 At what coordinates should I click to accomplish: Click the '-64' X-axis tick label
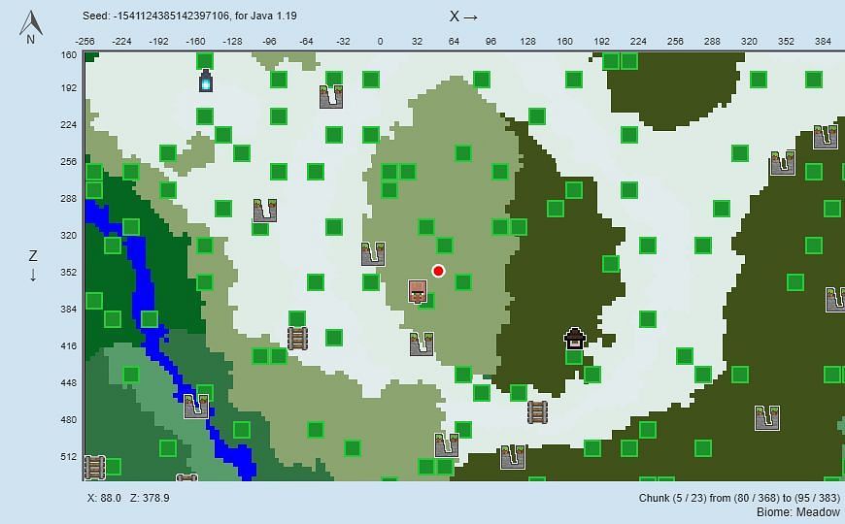point(306,42)
